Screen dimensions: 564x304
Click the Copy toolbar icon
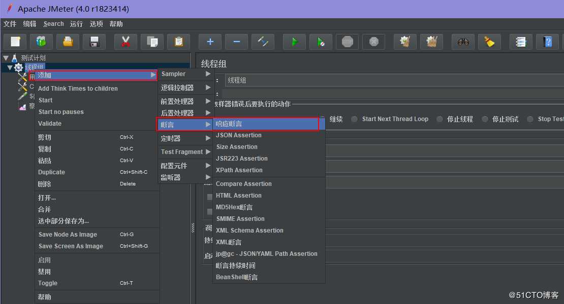click(152, 42)
